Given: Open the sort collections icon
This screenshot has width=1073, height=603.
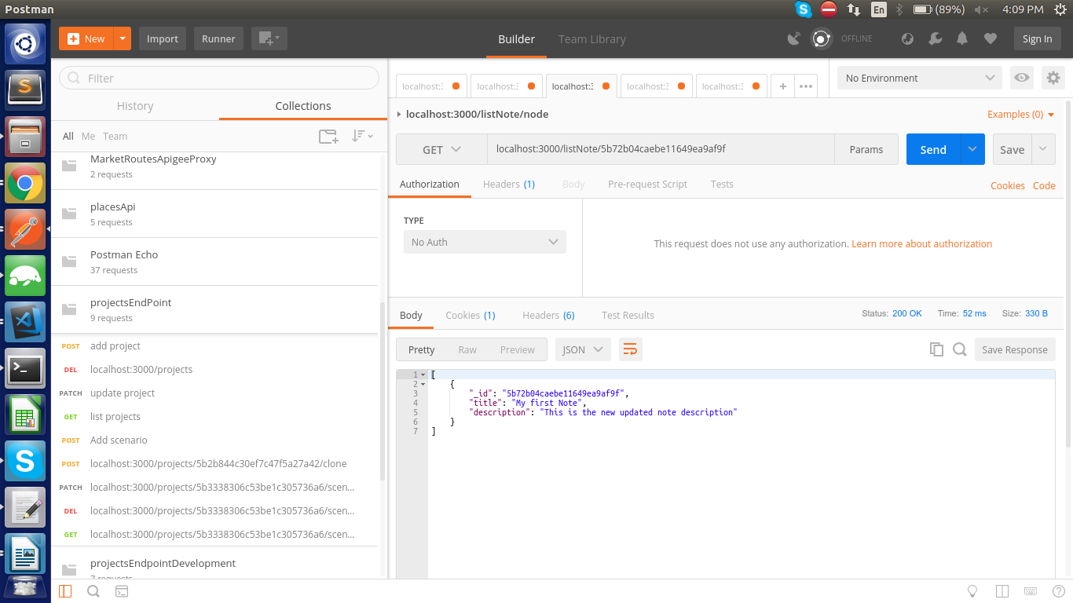Looking at the screenshot, I should pyautogui.click(x=362, y=136).
